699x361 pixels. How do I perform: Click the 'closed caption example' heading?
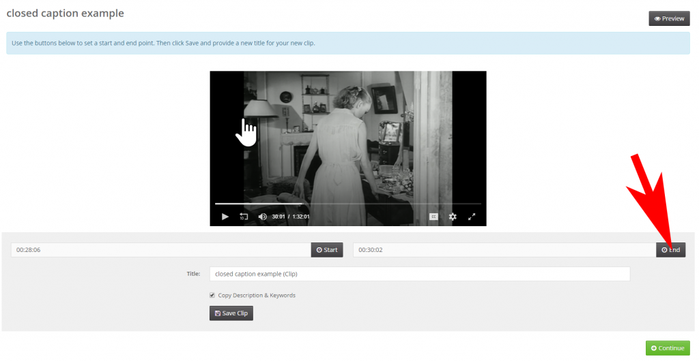pos(65,14)
